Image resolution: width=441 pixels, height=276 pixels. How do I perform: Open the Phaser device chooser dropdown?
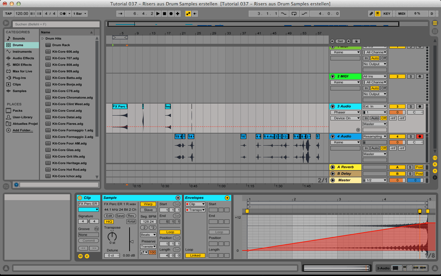pyautogui.click(x=345, y=112)
